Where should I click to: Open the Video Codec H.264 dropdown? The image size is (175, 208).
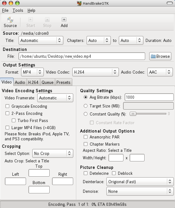(x=96, y=72)
